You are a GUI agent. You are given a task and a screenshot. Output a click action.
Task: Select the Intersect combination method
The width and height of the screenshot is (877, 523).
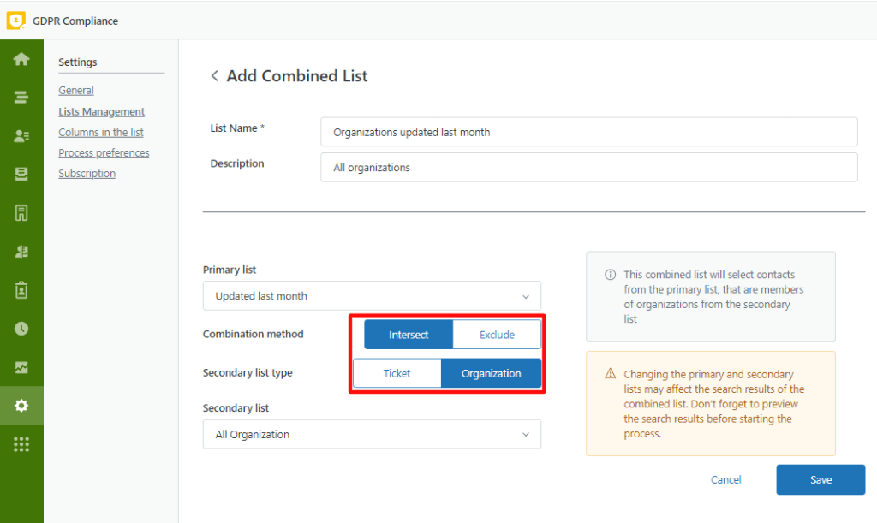pyautogui.click(x=409, y=334)
